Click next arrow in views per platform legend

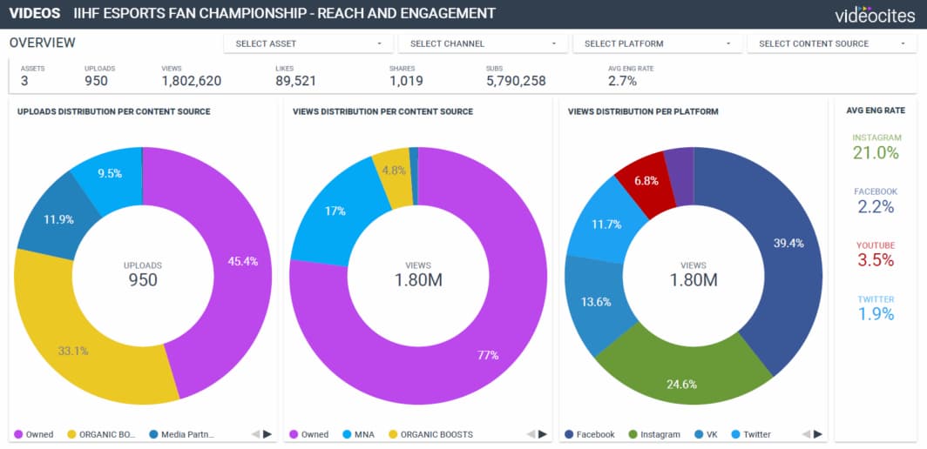coord(817,434)
